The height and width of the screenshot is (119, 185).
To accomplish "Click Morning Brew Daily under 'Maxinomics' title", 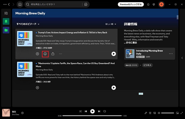I will point(44,70).
